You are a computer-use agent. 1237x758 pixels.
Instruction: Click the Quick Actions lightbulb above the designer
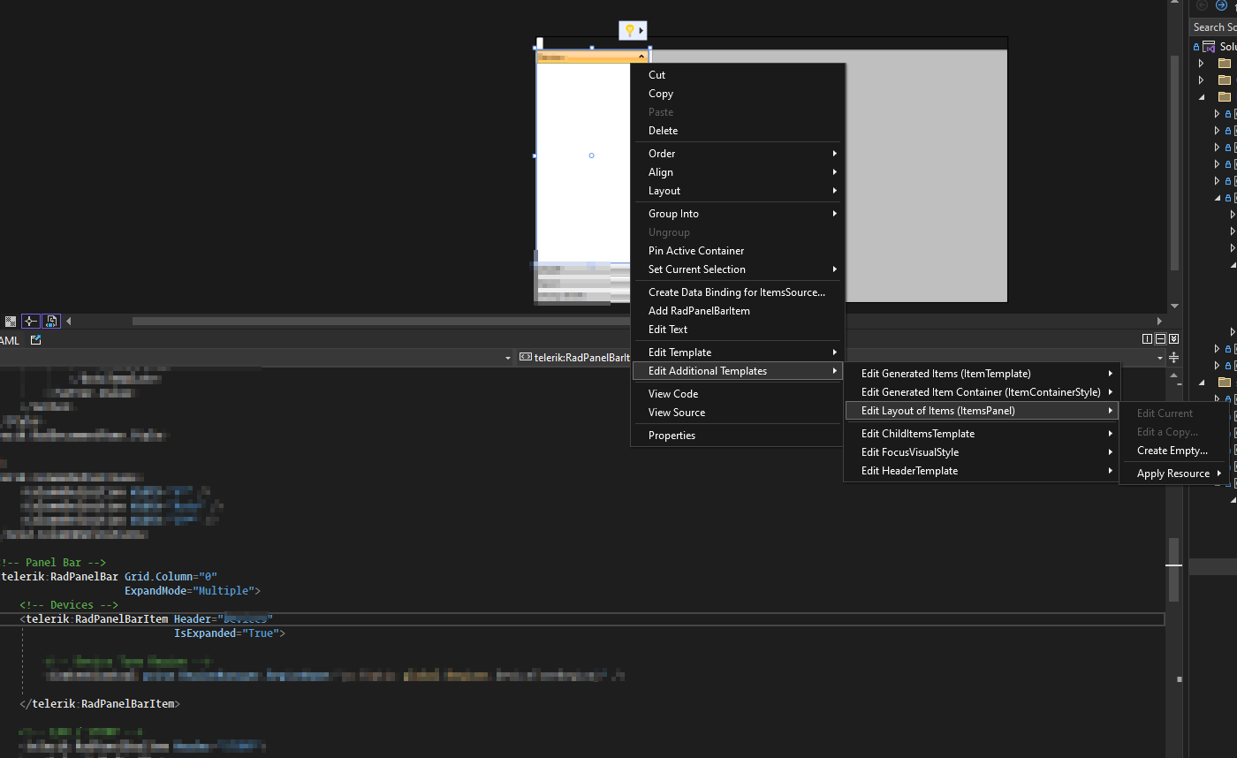pos(632,29)
